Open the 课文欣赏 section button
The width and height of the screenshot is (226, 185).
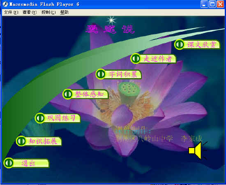pos(202,45)
